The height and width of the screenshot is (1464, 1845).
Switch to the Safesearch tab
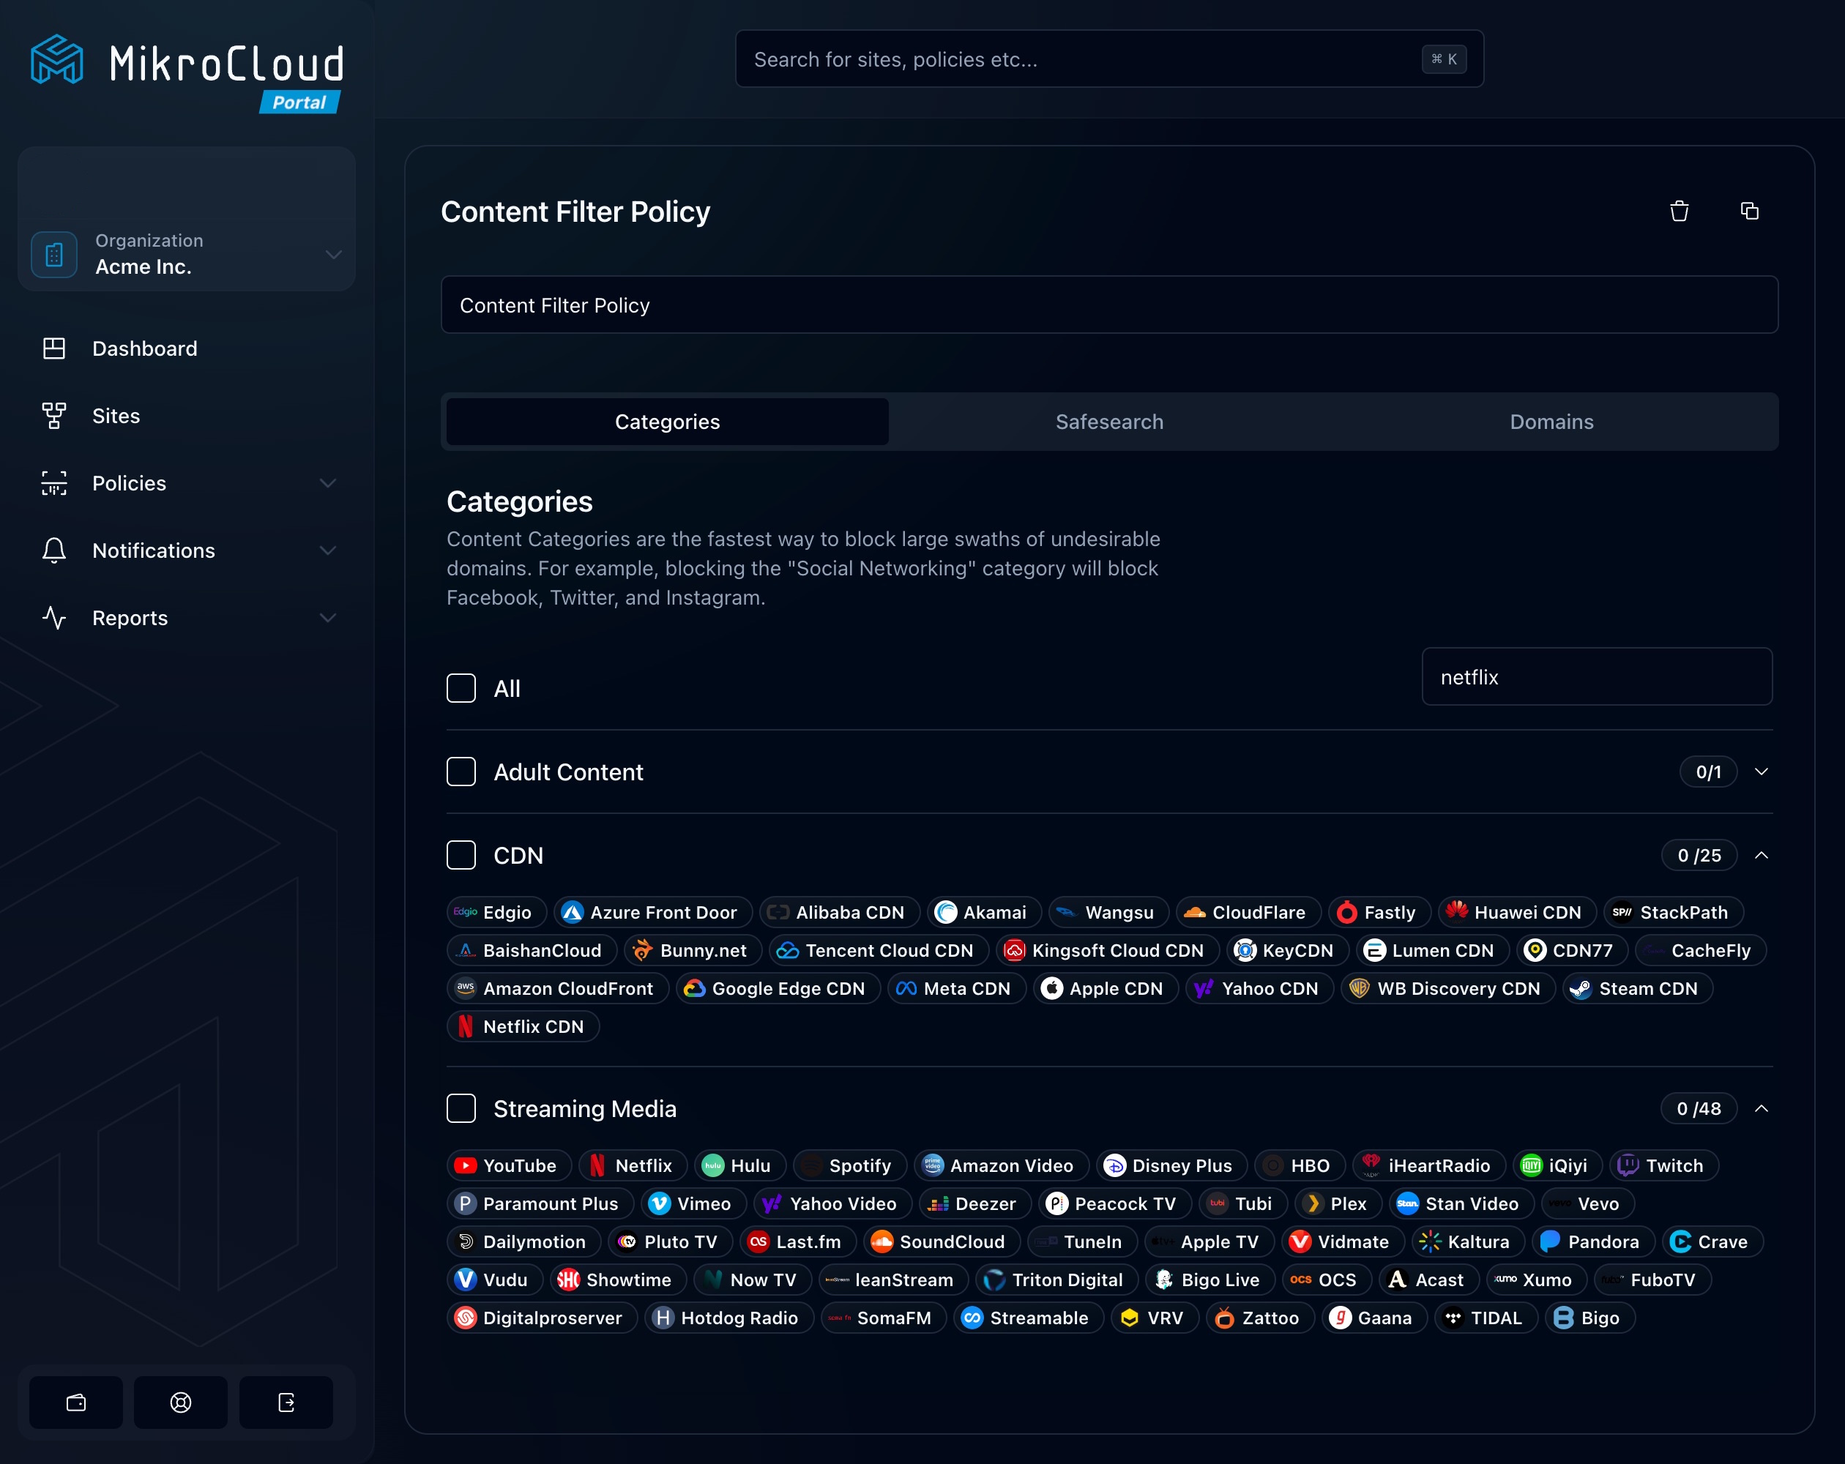tap(1110, 422)
